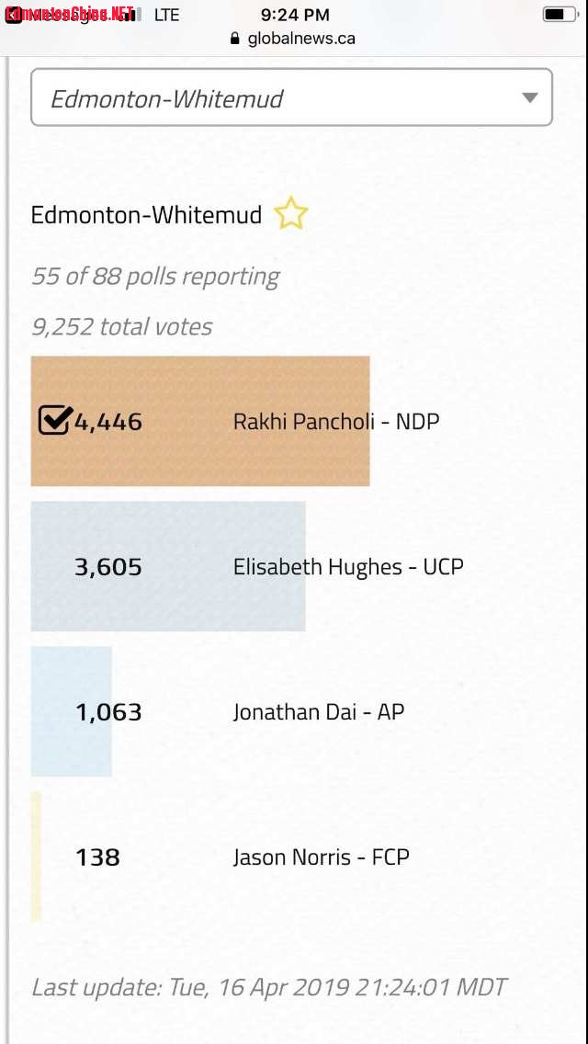Tap the battery icon in status bar
The height and width of the screenshot is (1044, 588).
[x=560, y=14]
